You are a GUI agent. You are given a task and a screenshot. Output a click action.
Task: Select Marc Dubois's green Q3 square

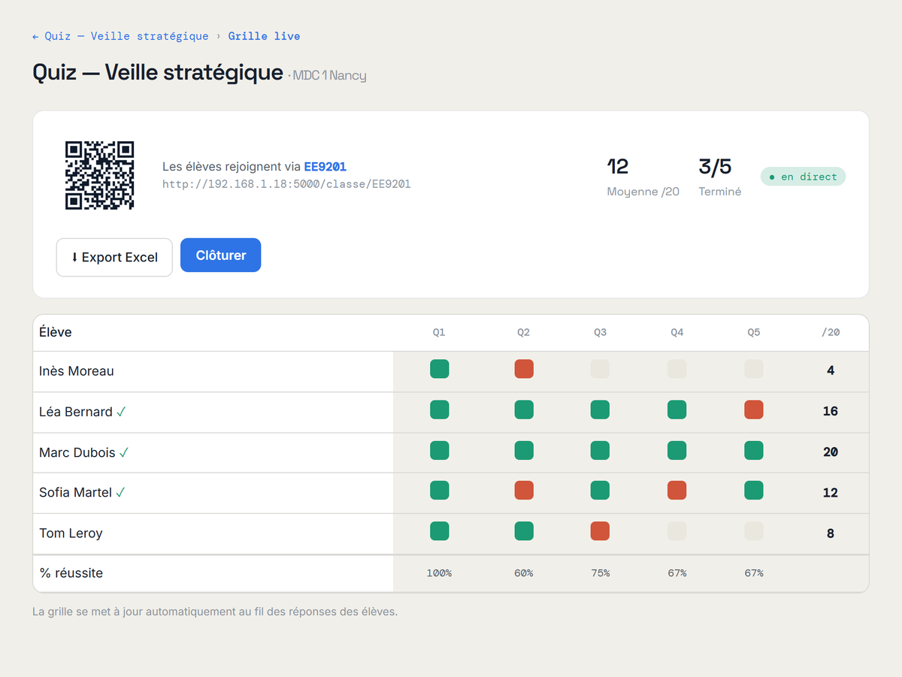click(600, 450)
